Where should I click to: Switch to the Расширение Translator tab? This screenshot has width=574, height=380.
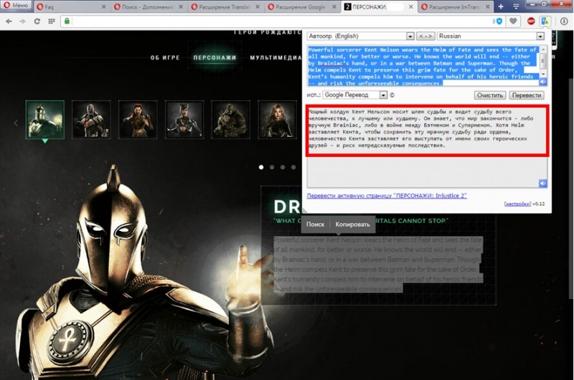coord(225,6)
